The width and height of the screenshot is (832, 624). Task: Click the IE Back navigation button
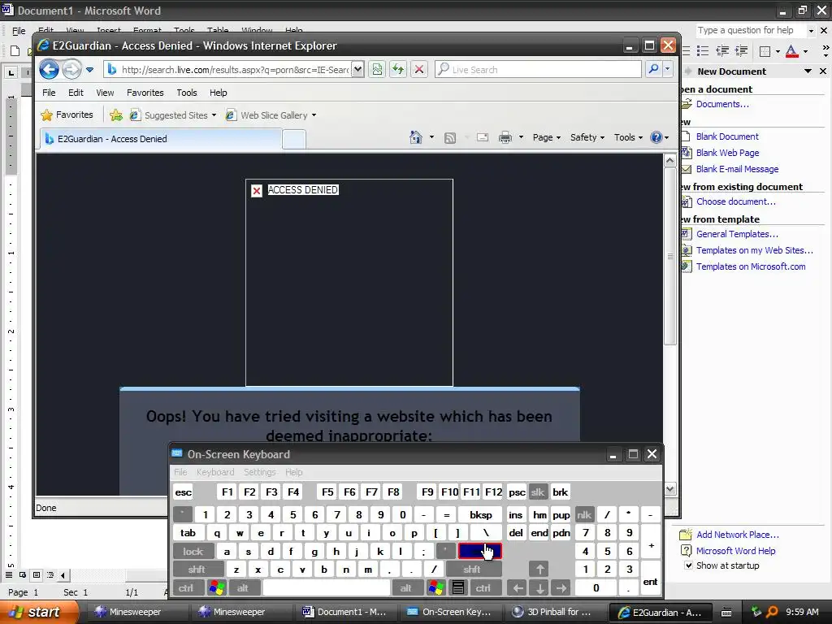(x=49, y=69)
